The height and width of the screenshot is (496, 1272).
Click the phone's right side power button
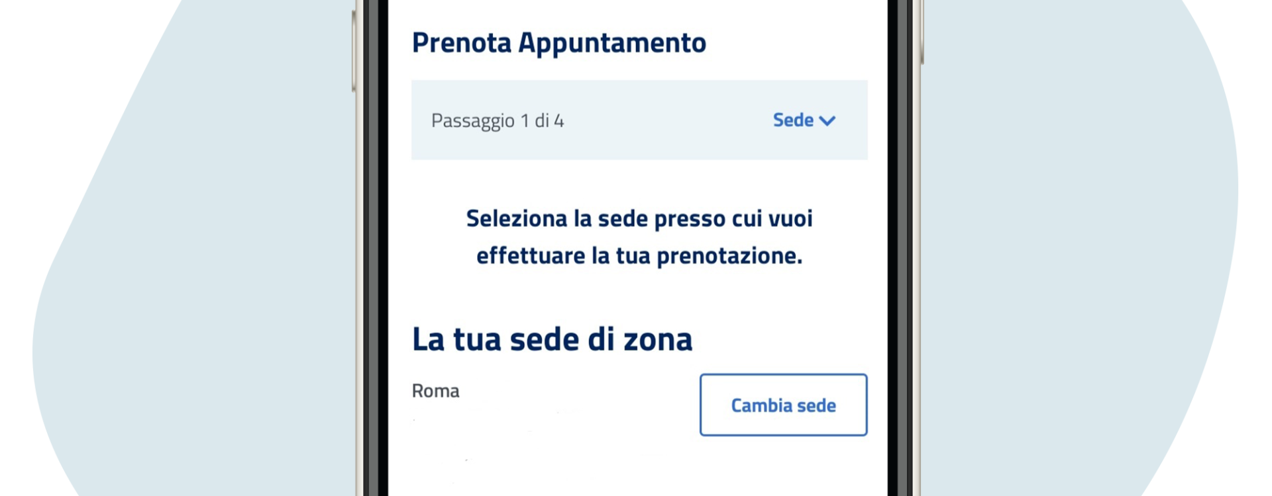click(922, 33)
